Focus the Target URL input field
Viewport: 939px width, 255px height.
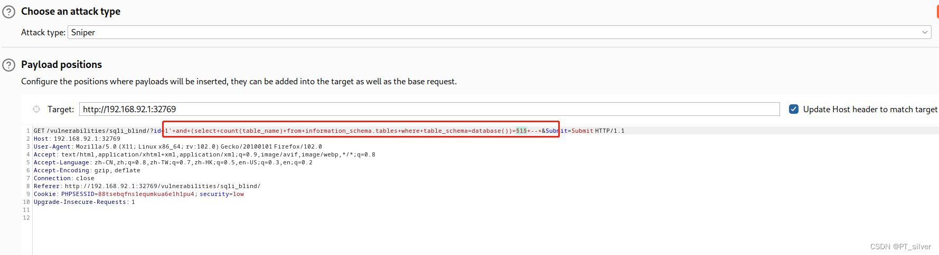429,109
